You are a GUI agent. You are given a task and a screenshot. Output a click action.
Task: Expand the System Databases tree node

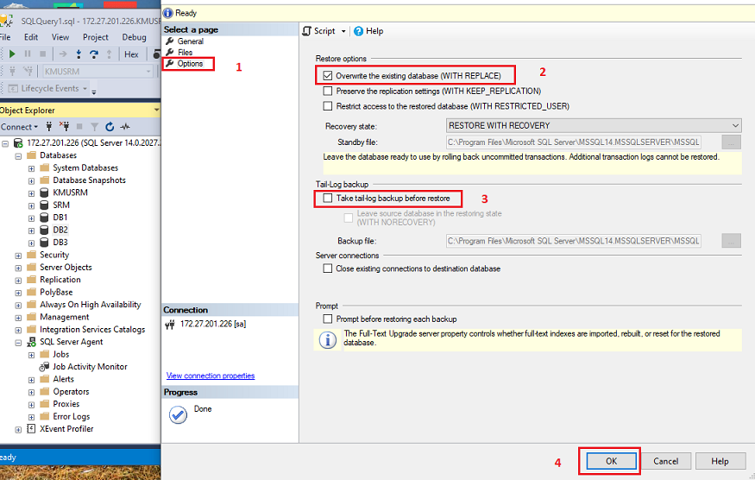[x=32, y=168]
